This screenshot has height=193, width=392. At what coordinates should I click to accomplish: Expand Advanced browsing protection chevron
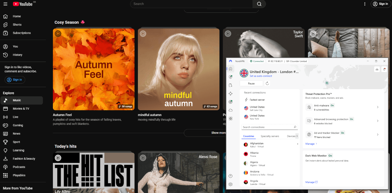378,121
